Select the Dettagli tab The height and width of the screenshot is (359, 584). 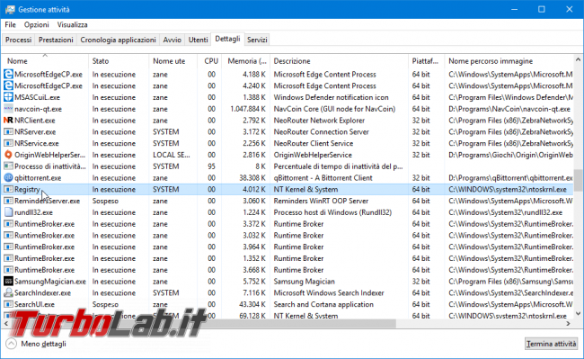[227, 39]
